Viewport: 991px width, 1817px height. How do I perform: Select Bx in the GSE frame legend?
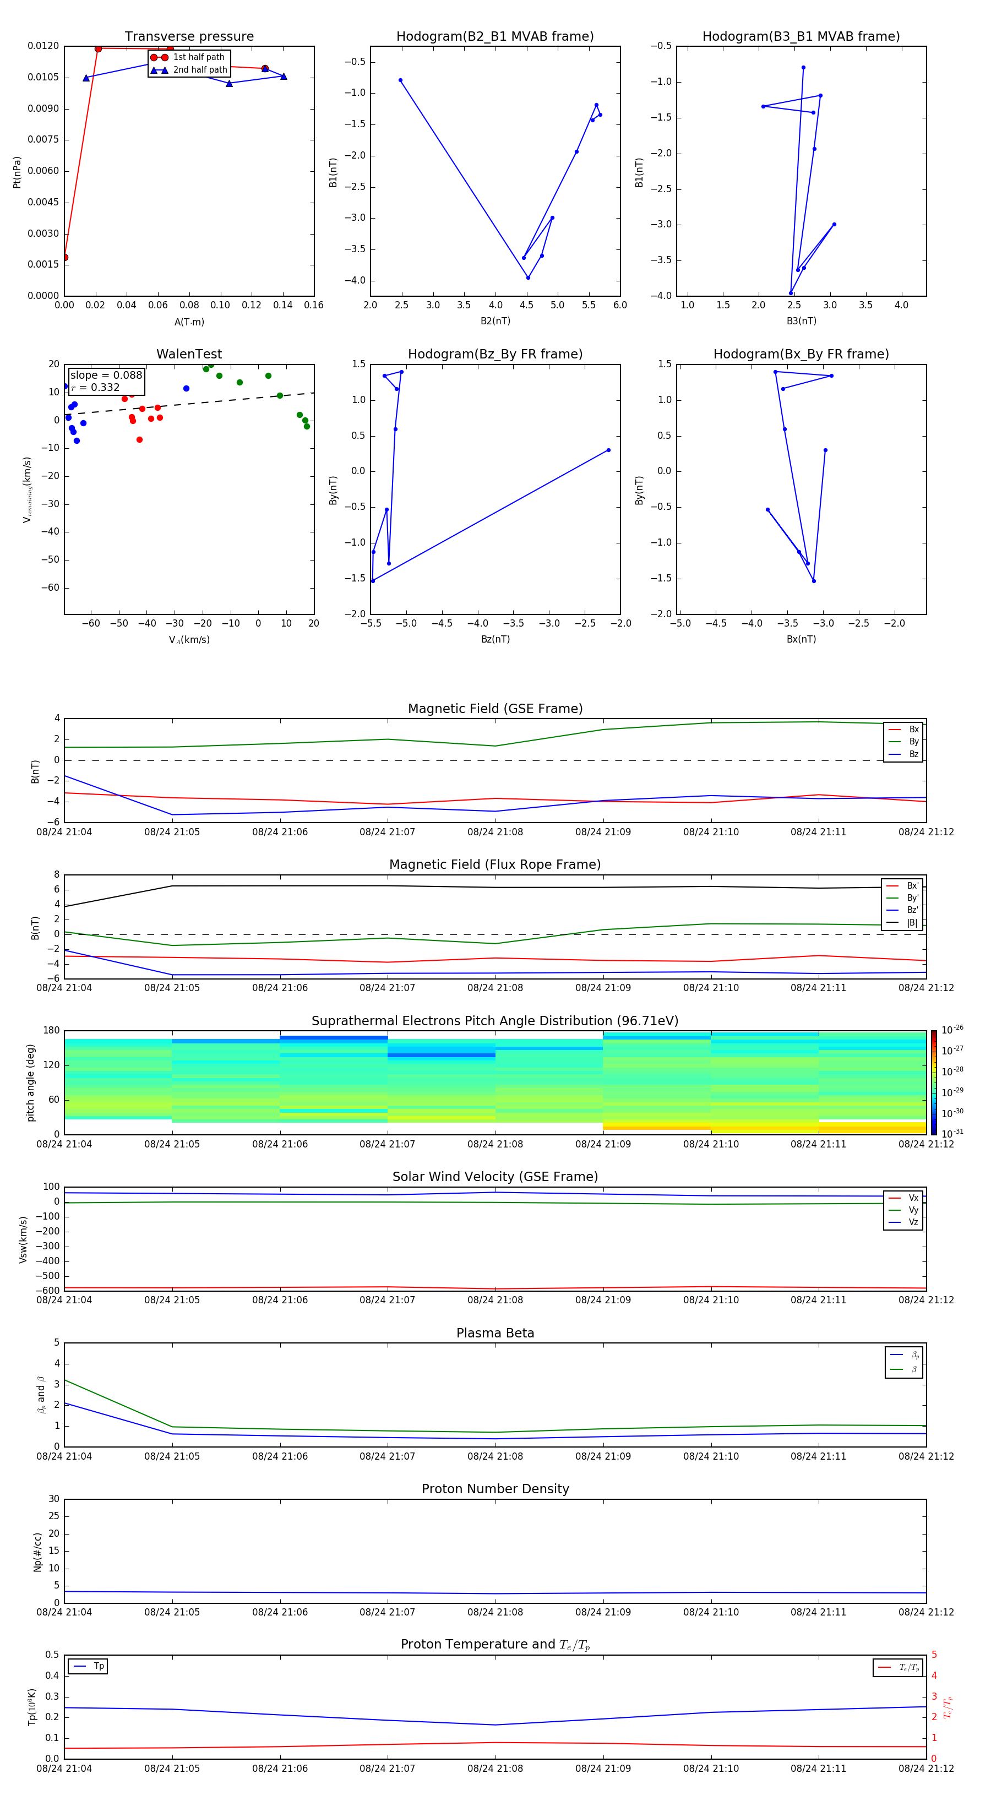tap(903, 730)
